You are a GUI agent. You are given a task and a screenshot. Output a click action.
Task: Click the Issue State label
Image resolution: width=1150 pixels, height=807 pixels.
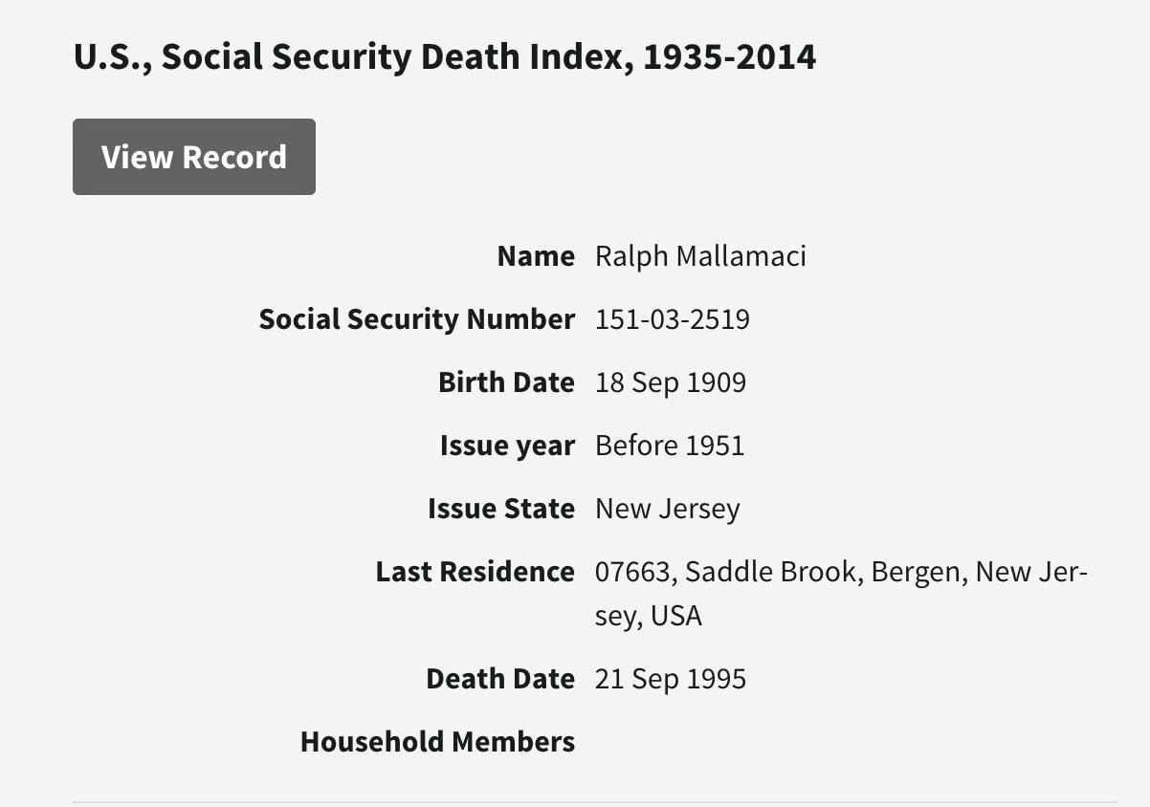[500, 509]
